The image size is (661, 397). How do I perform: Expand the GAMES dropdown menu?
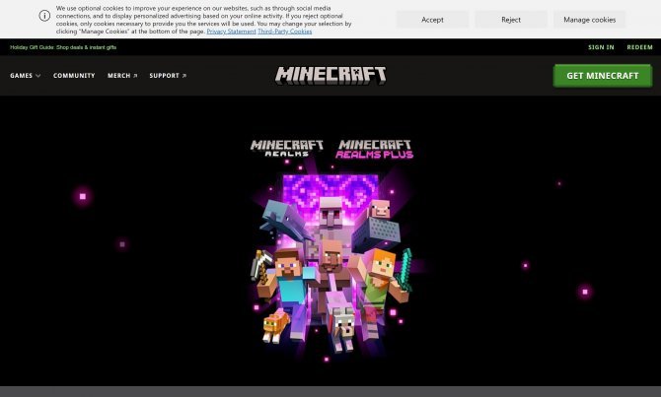point(26,76)
